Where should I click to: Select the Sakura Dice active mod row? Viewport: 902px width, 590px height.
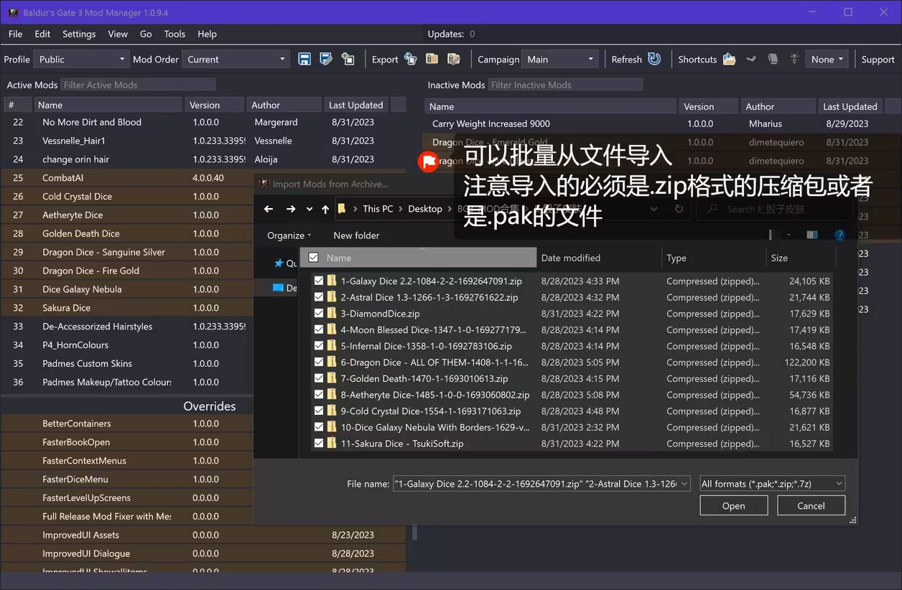pos(128,308)
